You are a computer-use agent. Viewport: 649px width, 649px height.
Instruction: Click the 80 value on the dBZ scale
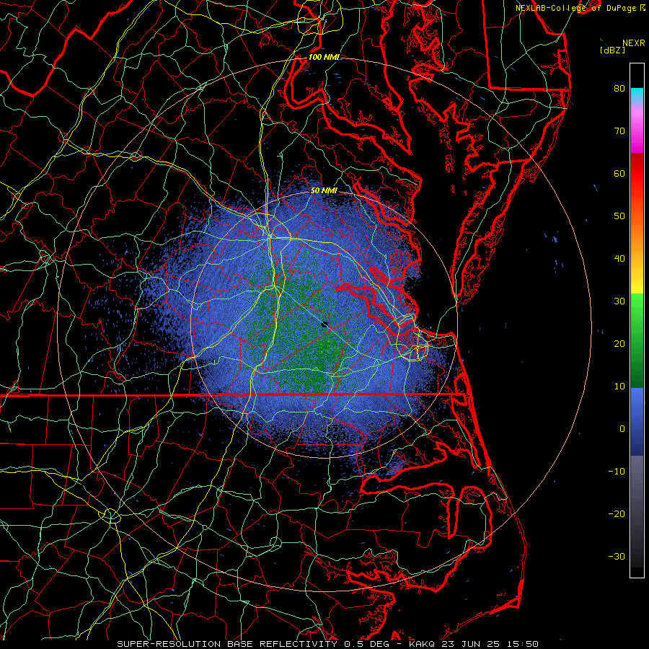[x=619, y=89]
